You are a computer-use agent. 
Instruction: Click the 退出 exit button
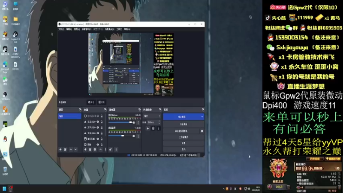[184, 149]
